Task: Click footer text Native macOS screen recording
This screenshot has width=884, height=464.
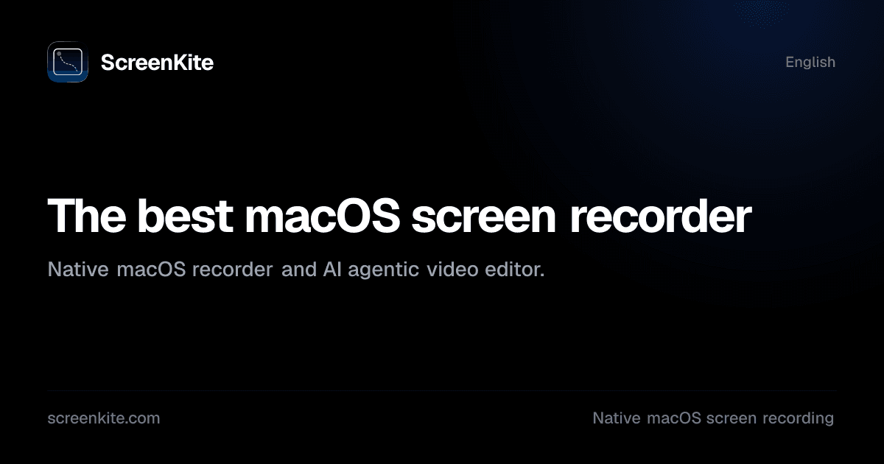Action: point(713,418)
